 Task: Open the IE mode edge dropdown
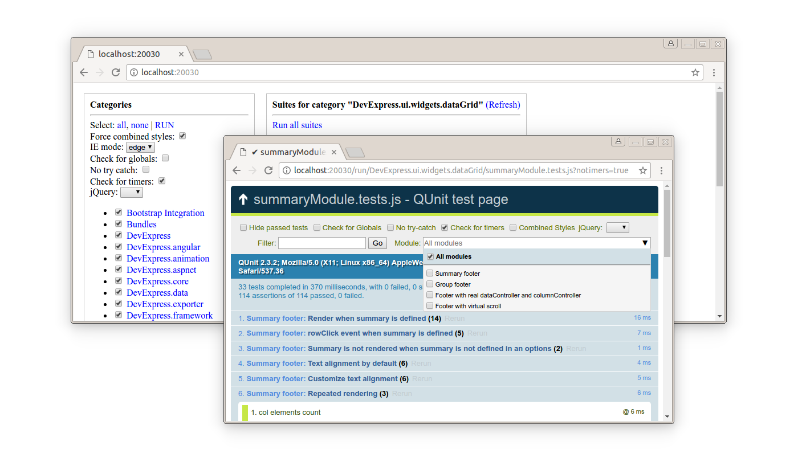[140, 148]
